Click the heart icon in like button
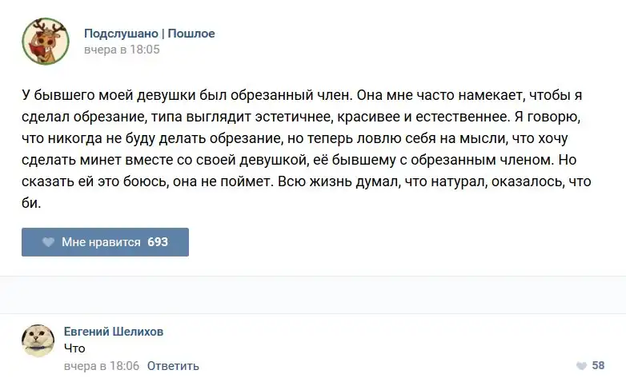The image size is (626, 378). [x=48, y=242]
